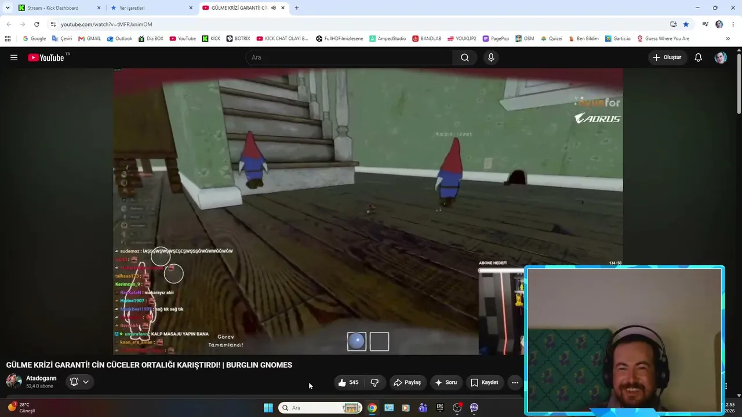The height and width of the screenshot is (417, 742).
Task: Open the PagePop bookmark
Action: click(x=496, y=39)
